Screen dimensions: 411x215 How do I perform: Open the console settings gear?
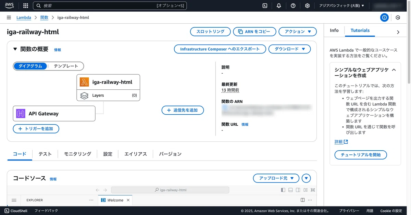pyautogui.click(x=307, y=5)
